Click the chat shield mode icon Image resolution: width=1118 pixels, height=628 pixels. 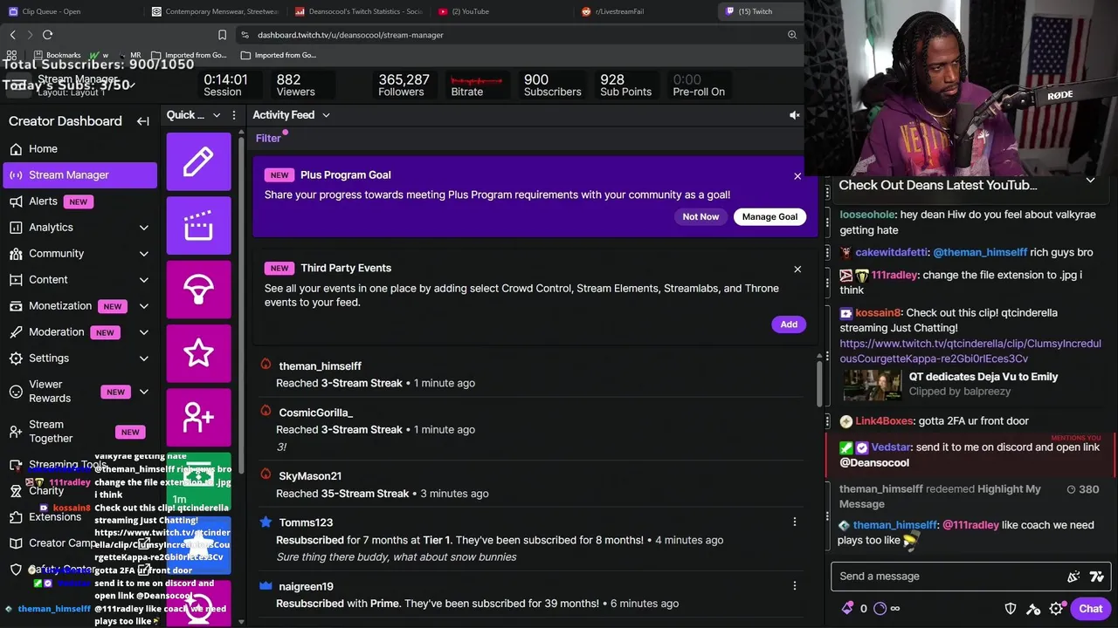[x=1011, y=609]
